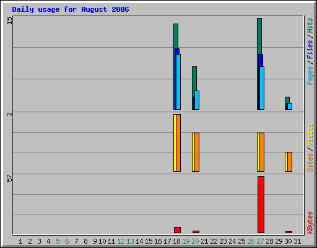Click the green weekend day '6' label
The image size is (317, 248).
pyautogui.click(x=67, y=241)
